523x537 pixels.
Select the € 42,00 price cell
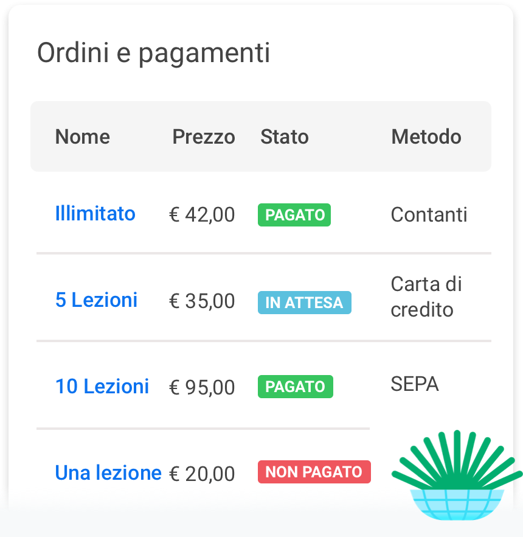click(202, 215)
